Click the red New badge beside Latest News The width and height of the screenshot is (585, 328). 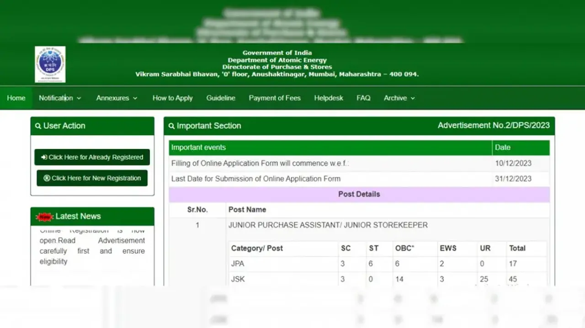45,217
